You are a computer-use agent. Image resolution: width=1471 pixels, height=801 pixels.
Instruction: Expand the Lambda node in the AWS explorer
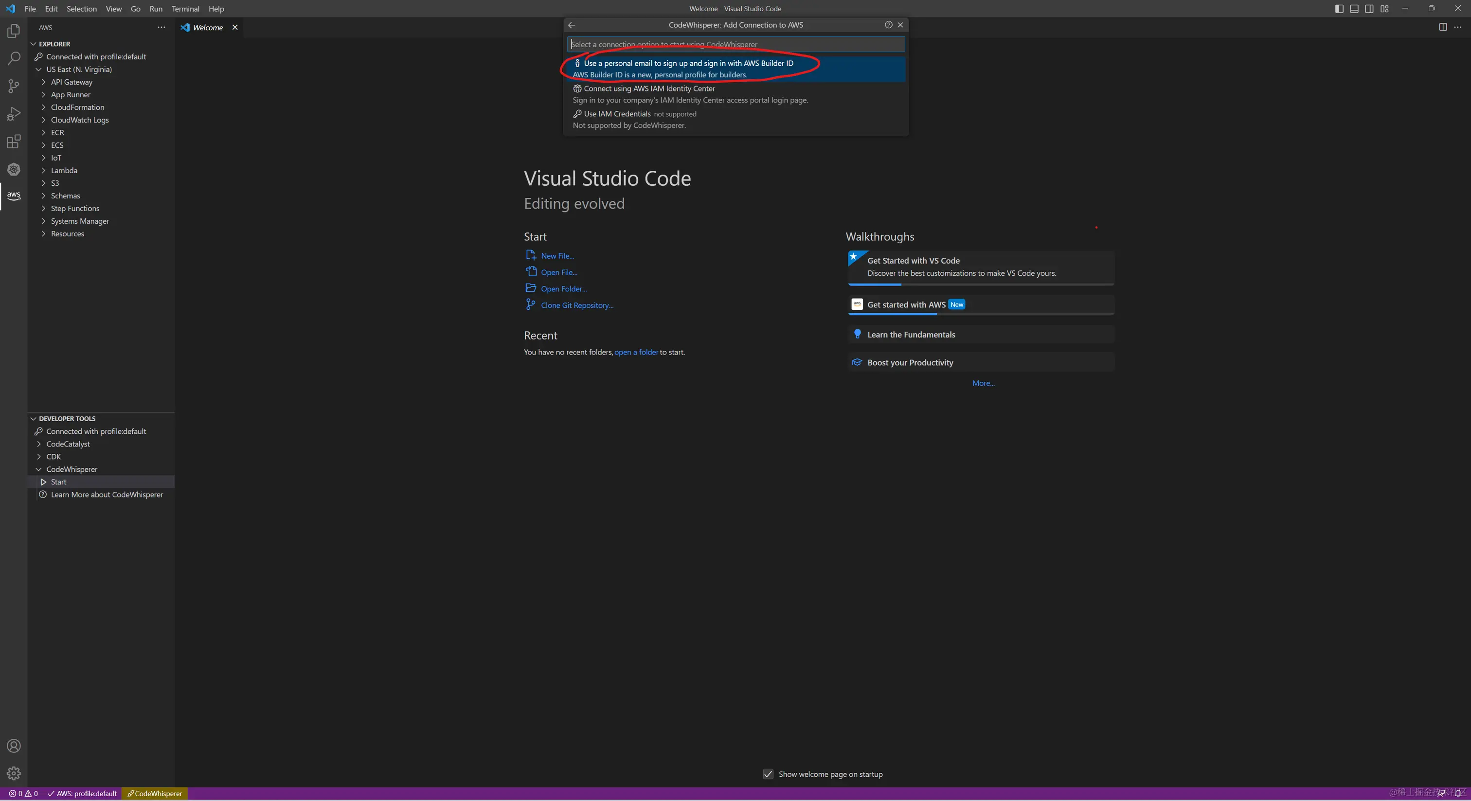(64, 170)
